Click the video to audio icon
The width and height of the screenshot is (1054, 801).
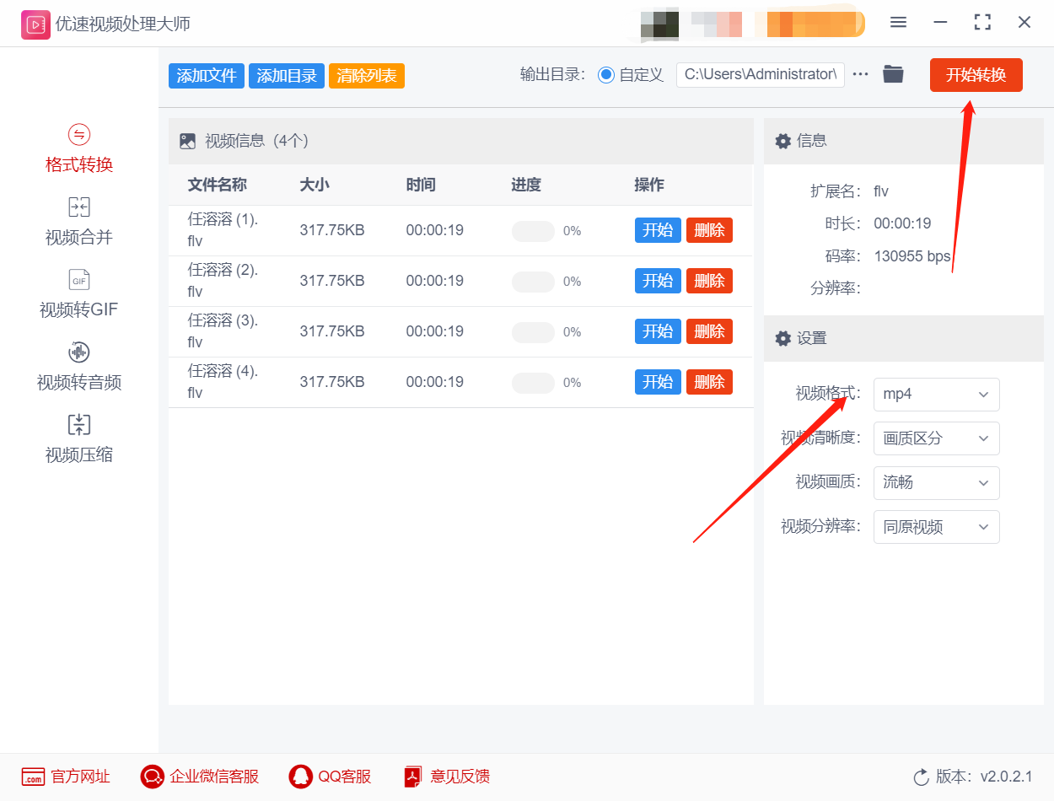pos(78,352)
